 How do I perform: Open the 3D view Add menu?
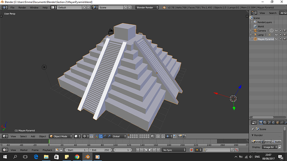(33, 136)
